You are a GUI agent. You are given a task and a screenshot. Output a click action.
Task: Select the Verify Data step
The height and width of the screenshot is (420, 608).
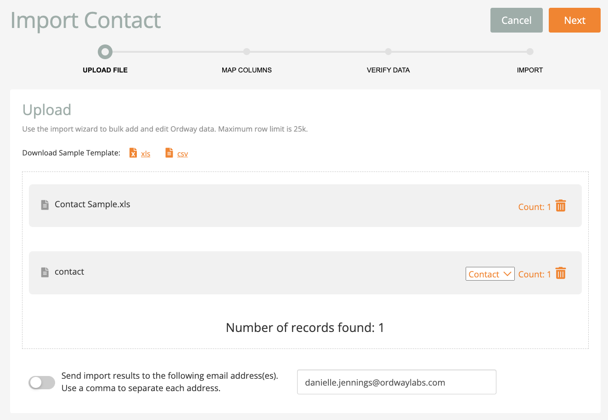(388, 70)
